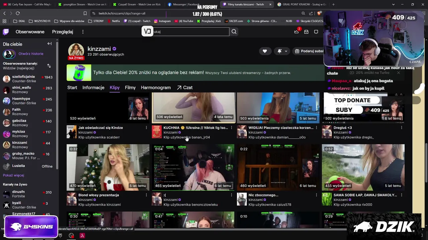
Task: Click the share icon in address bar
Action: (x=311, y=13)
